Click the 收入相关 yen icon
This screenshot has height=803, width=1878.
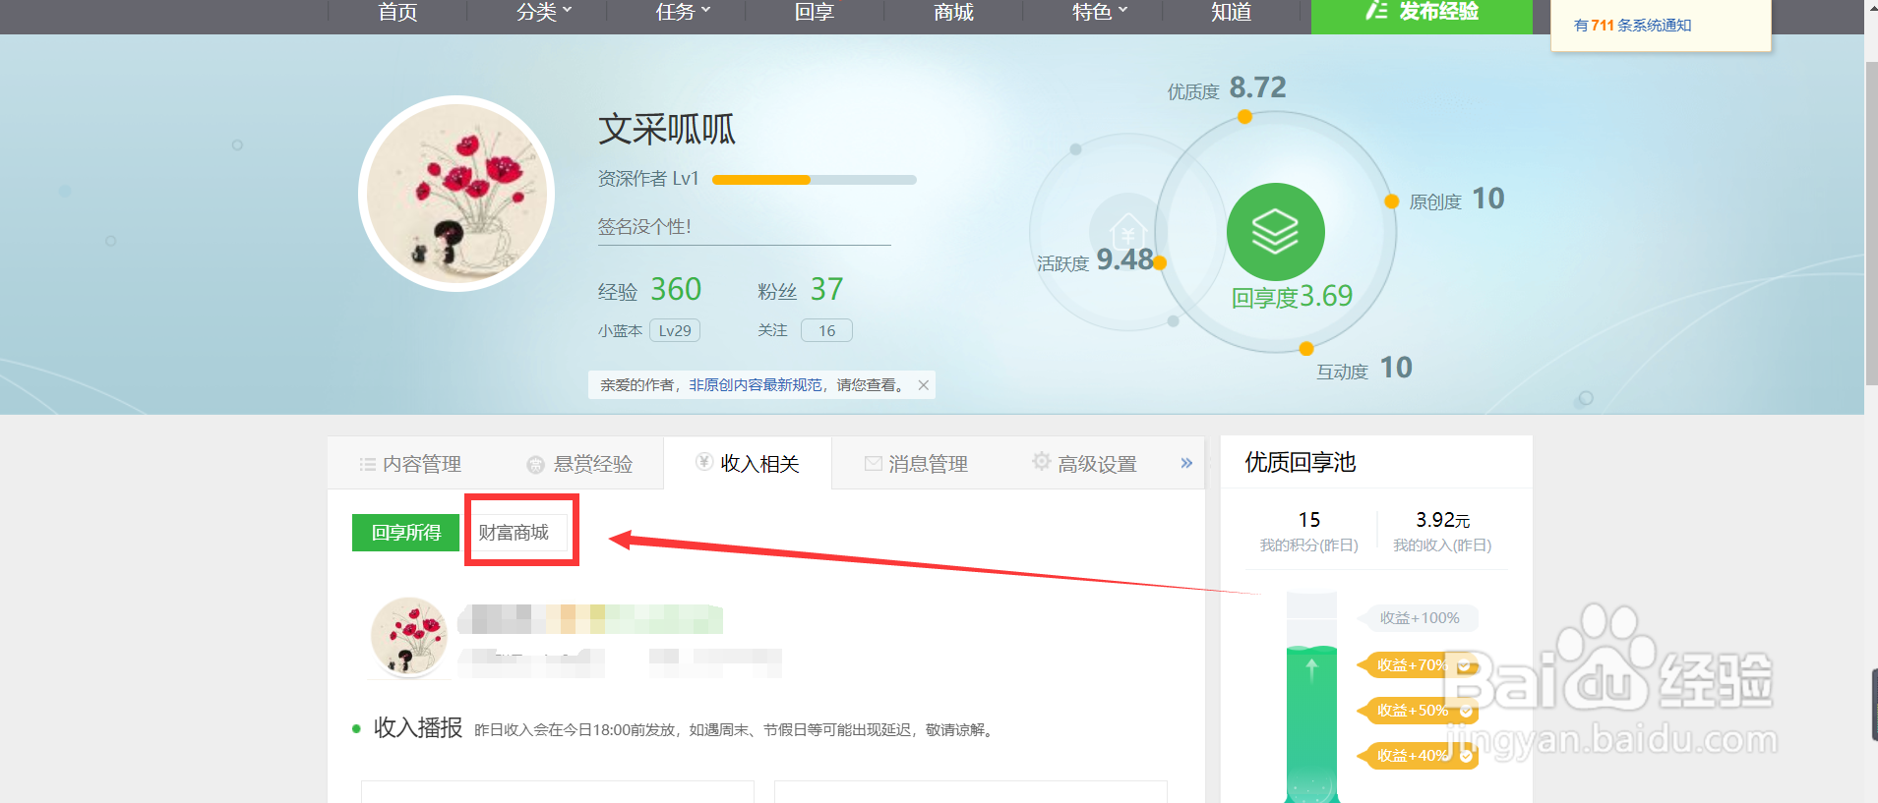704,461
